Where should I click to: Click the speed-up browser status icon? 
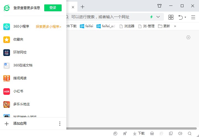click(115, 133)
